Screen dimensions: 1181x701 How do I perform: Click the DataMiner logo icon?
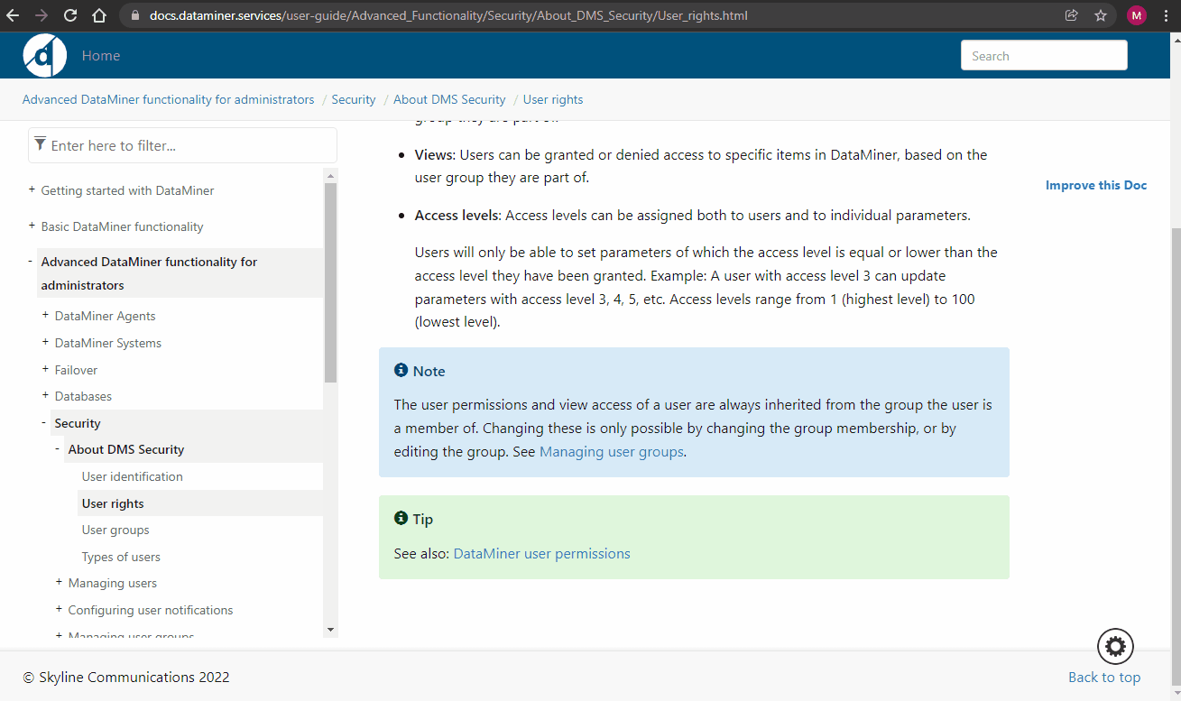pos(45,55)
